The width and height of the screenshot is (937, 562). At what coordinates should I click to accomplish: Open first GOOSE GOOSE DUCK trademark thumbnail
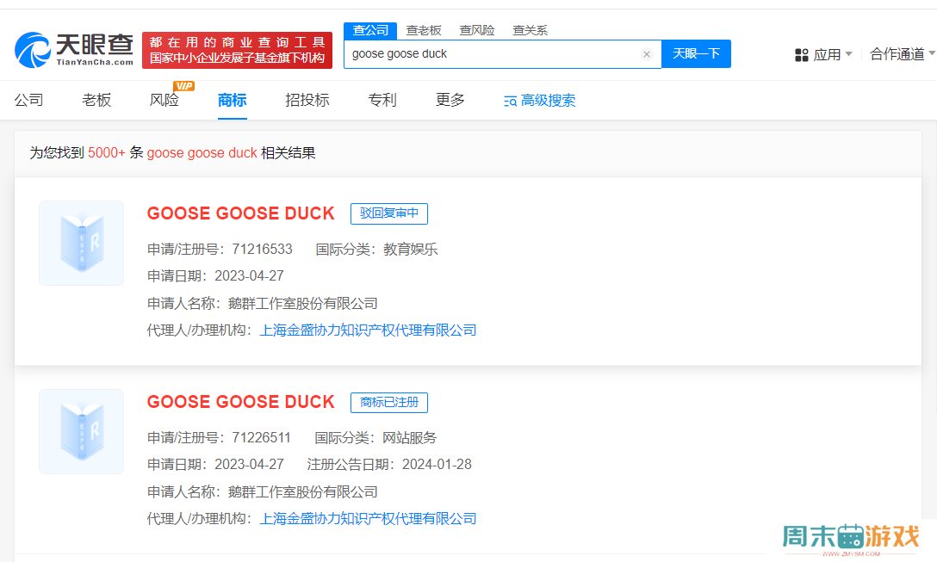(x=82, y=243)
